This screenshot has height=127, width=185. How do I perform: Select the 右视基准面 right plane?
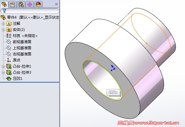22,54
